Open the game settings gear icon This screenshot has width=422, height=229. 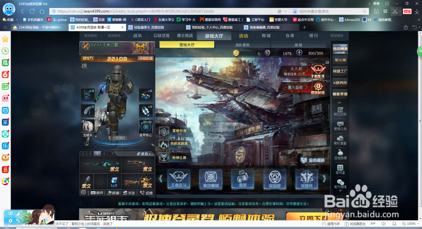pos(84,192)
